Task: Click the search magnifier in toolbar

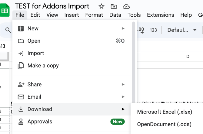Action: tap(8, 30)
